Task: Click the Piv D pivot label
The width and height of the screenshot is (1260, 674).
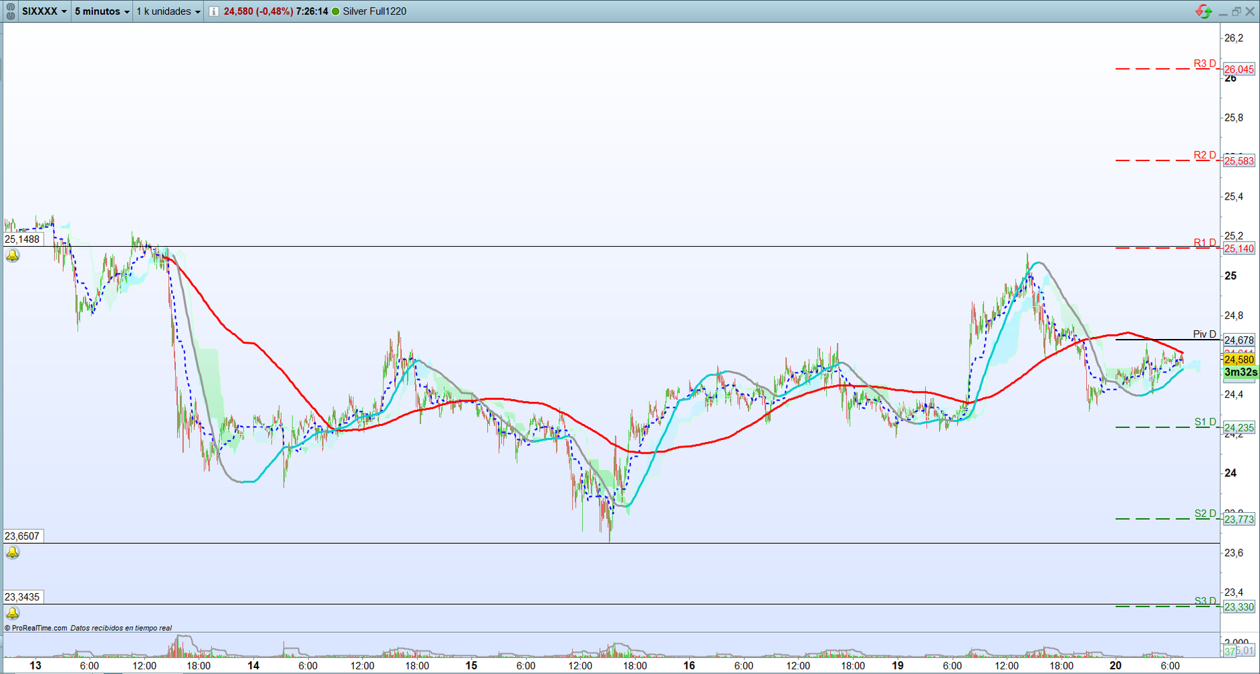Action: click(1205, 334)
